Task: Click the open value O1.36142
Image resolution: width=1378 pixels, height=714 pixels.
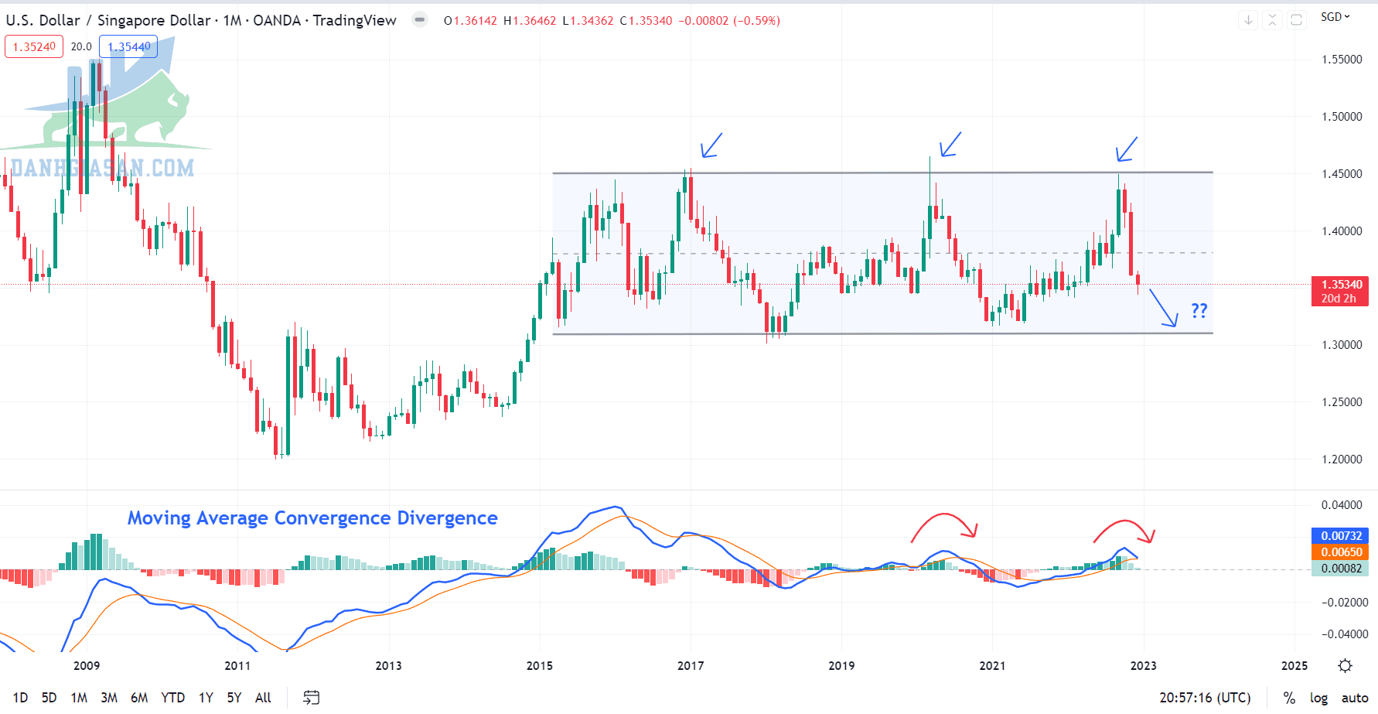Action: [470, 21]
